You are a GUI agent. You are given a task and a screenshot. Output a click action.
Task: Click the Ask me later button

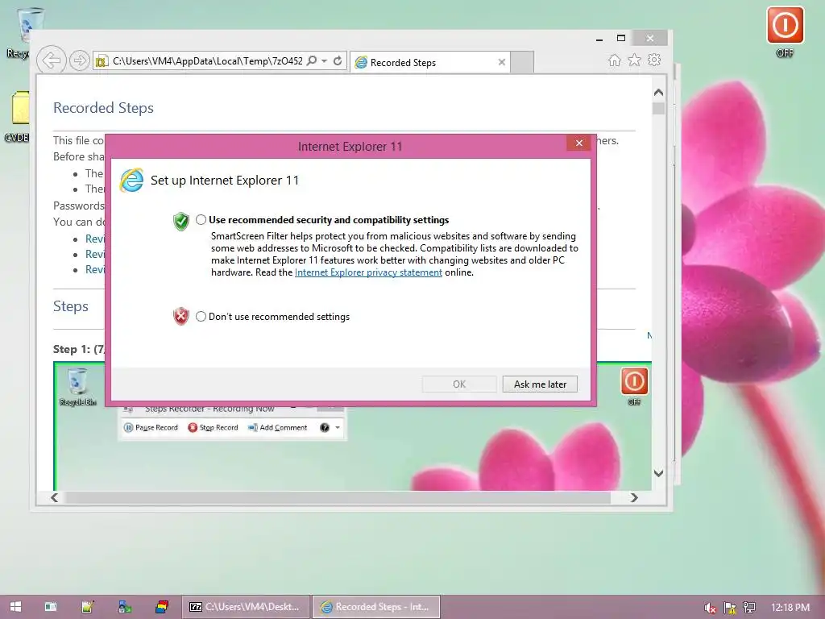pyautogui.click(x=540, y=384)
